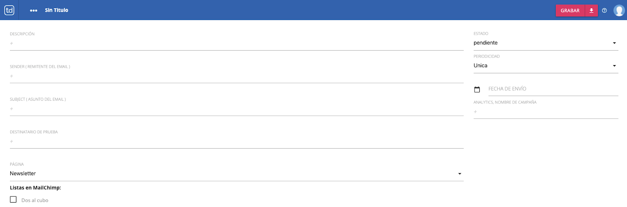Viewport: 627px width, 207px height.
Task: Click the plus icon under Descripción
Action: coord(12,44)
